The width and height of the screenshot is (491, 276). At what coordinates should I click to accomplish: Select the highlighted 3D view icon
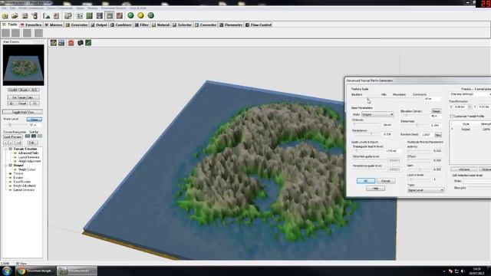click(x=110, y=15)
